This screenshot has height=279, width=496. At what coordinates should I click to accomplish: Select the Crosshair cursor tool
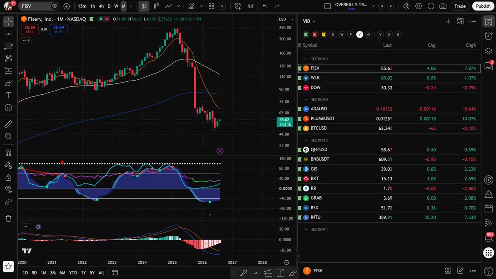(x=8, y=22)
